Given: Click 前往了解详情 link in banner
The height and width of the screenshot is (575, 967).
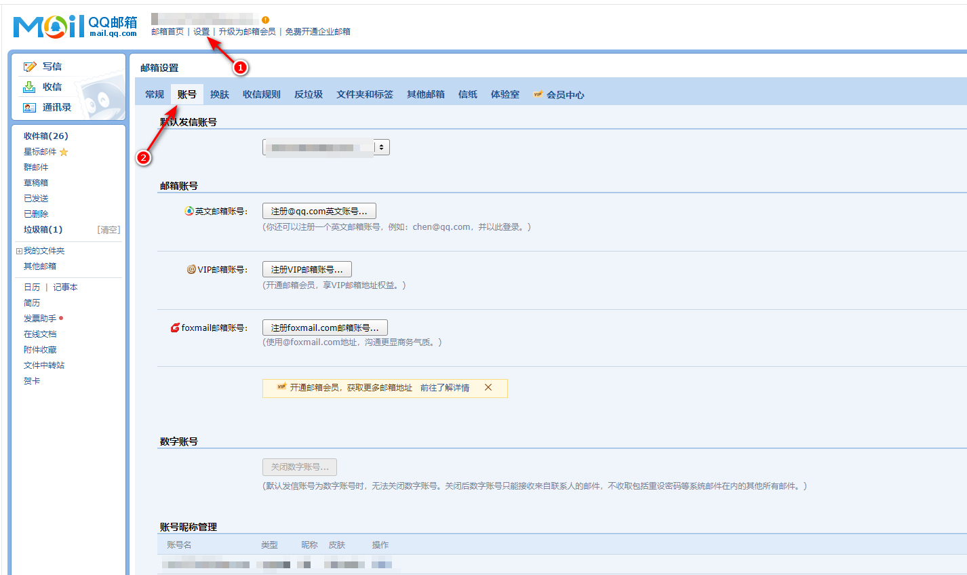Looking at the screenshot, I should click(445, 388).
